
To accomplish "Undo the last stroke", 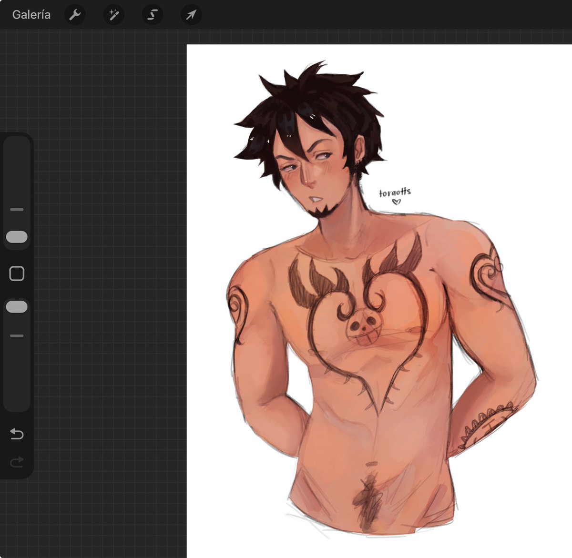I will click(x=17, y=434).
